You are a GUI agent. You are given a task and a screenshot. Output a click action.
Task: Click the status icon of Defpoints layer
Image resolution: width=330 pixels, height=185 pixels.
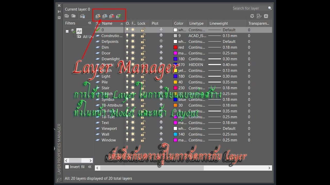click(x=98, y=42)
